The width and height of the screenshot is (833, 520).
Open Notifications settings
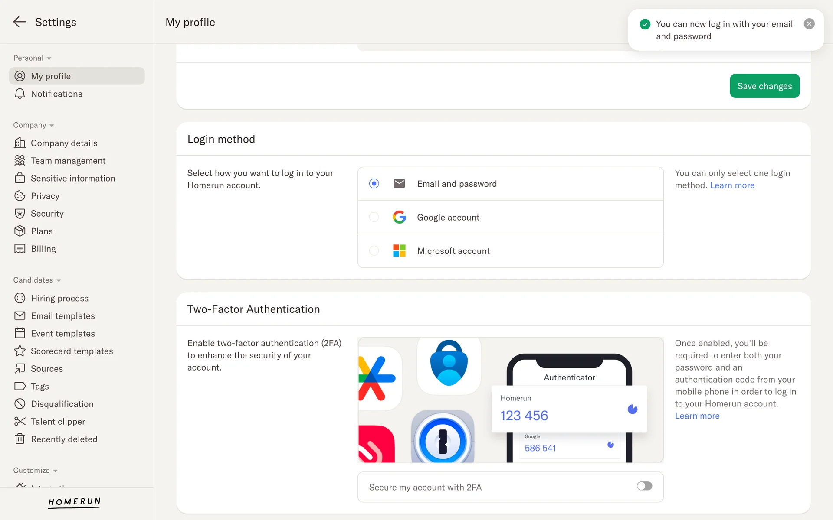tap(56, 94)
